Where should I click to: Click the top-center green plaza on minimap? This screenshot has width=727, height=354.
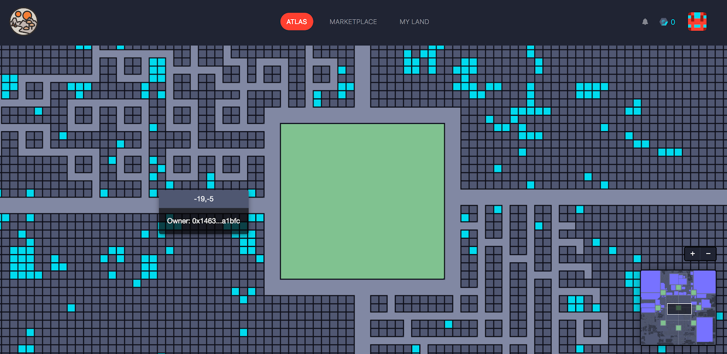tap(678, 287)
